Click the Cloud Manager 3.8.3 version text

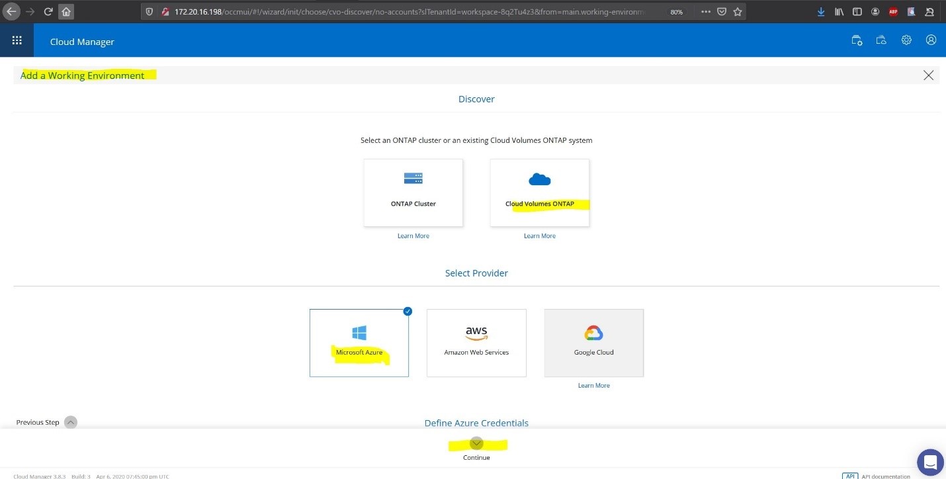[x=39, y=476]
